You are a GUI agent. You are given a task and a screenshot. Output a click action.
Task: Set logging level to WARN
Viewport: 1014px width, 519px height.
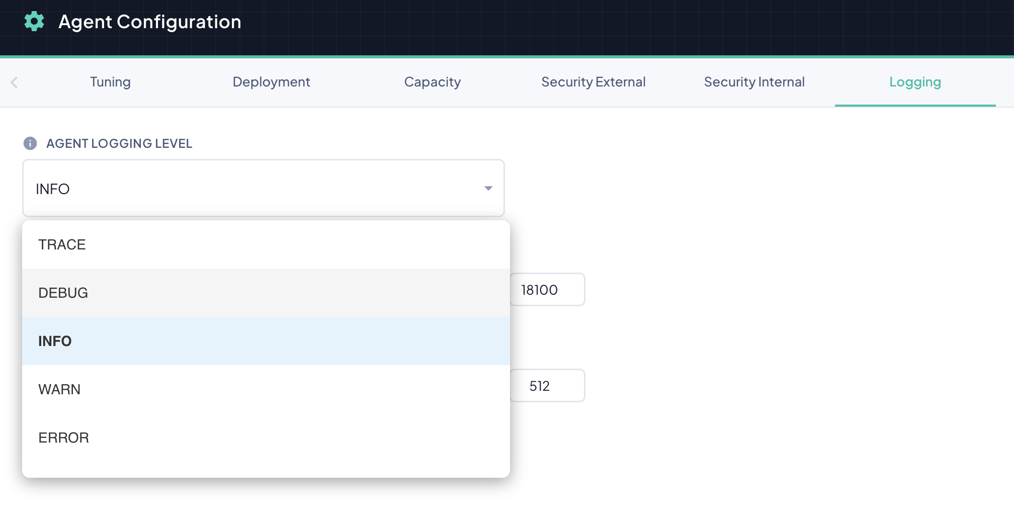266,389
